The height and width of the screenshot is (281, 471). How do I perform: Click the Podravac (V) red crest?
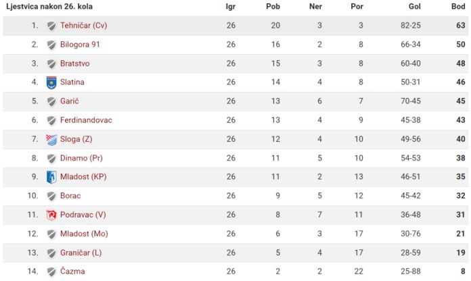coord(51,215)
